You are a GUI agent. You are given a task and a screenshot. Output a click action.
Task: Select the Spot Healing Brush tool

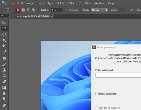click(x=4, y=59)
